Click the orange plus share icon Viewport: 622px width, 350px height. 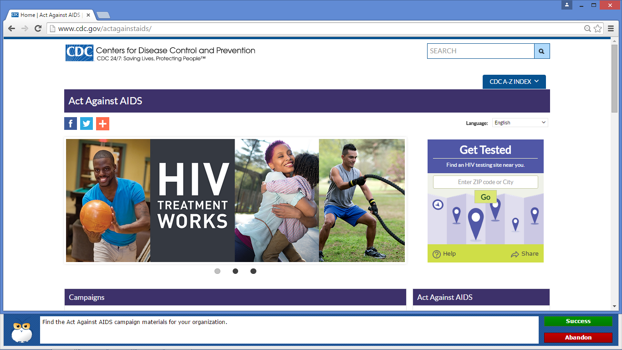tap(102, 124)
